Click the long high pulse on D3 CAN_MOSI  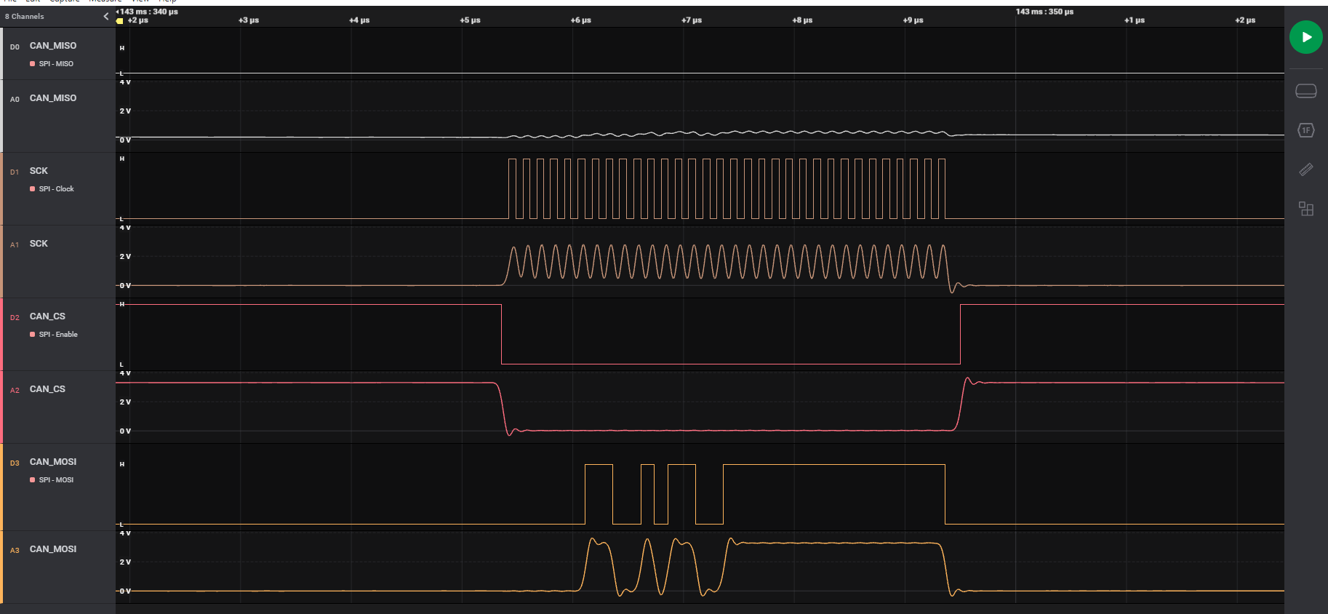pyautogui.click(x=834, y=494)
